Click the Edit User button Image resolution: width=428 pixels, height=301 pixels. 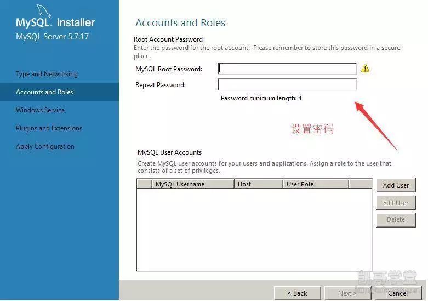(396, 203)
